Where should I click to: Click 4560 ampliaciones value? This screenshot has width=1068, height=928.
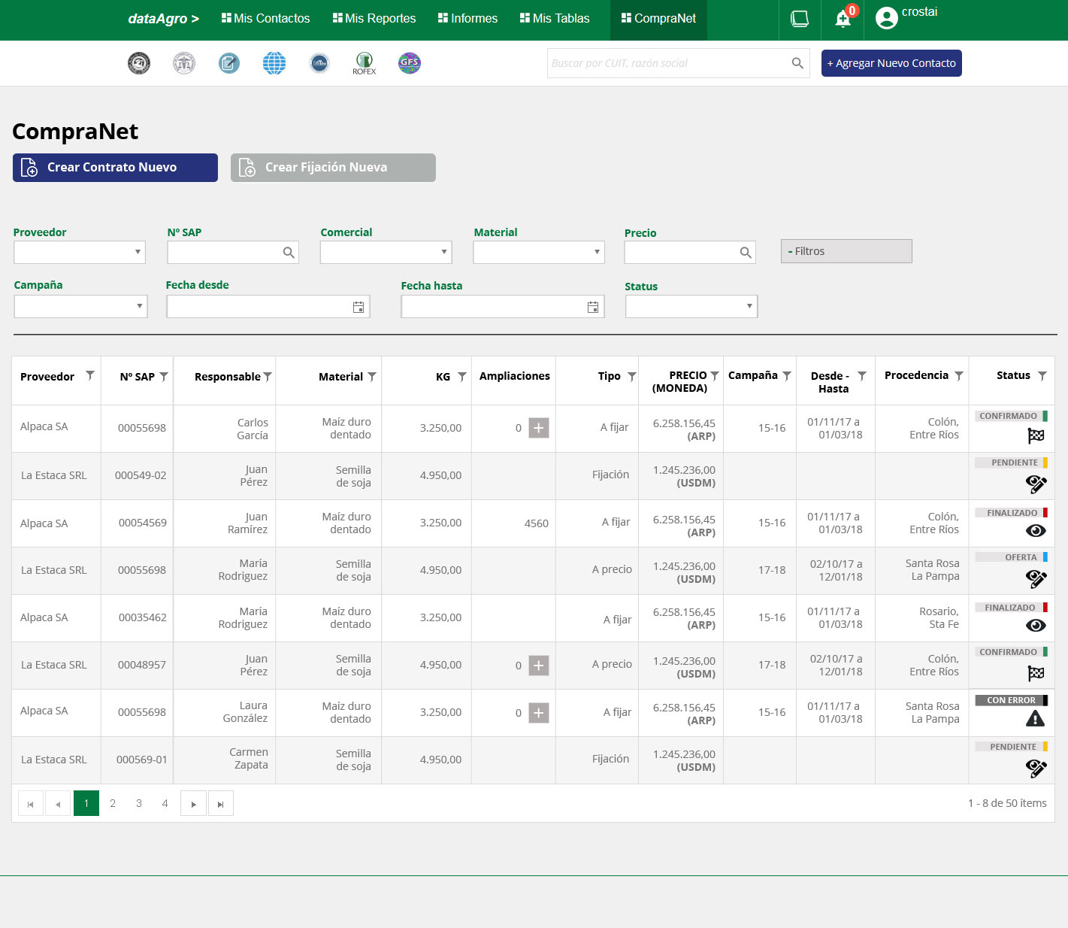click(x=537, y=523)
